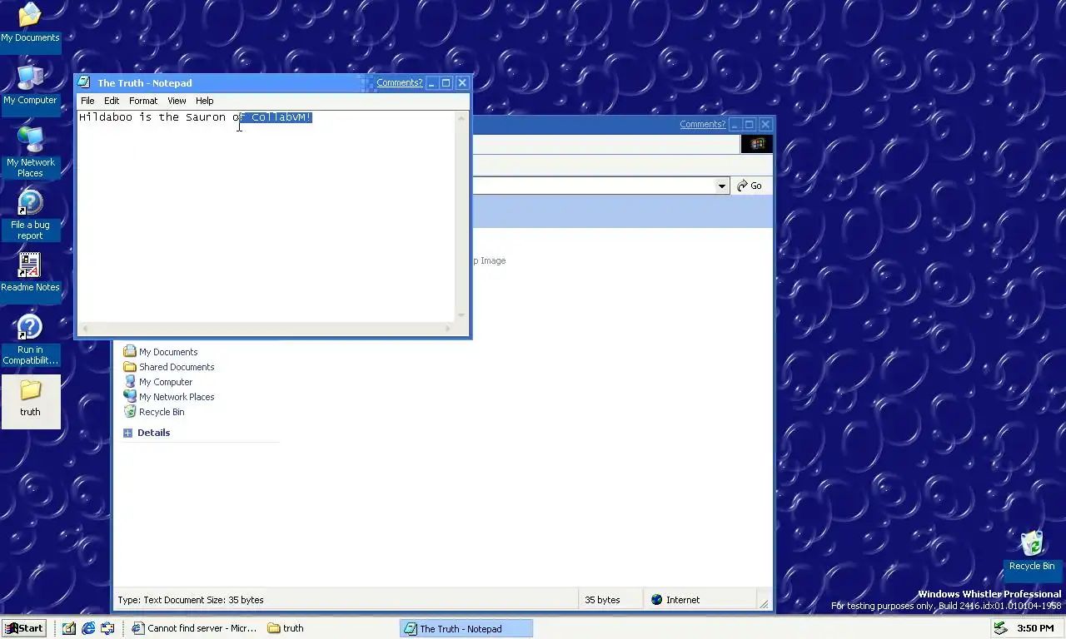Click the word Sauron in Notepad text
The image size is (1066, 639).
[206, 117]
